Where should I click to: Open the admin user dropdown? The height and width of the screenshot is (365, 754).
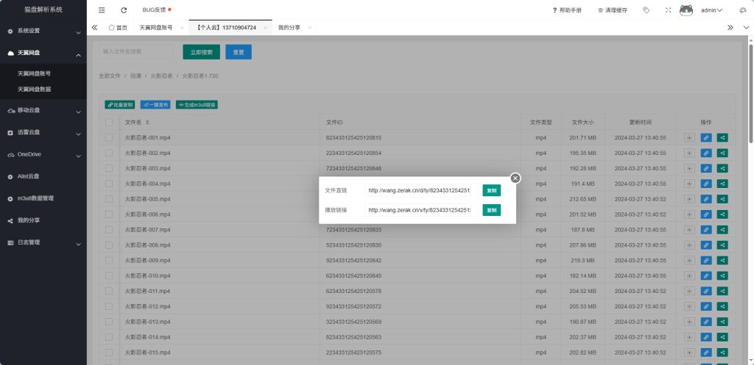point(711,10)
